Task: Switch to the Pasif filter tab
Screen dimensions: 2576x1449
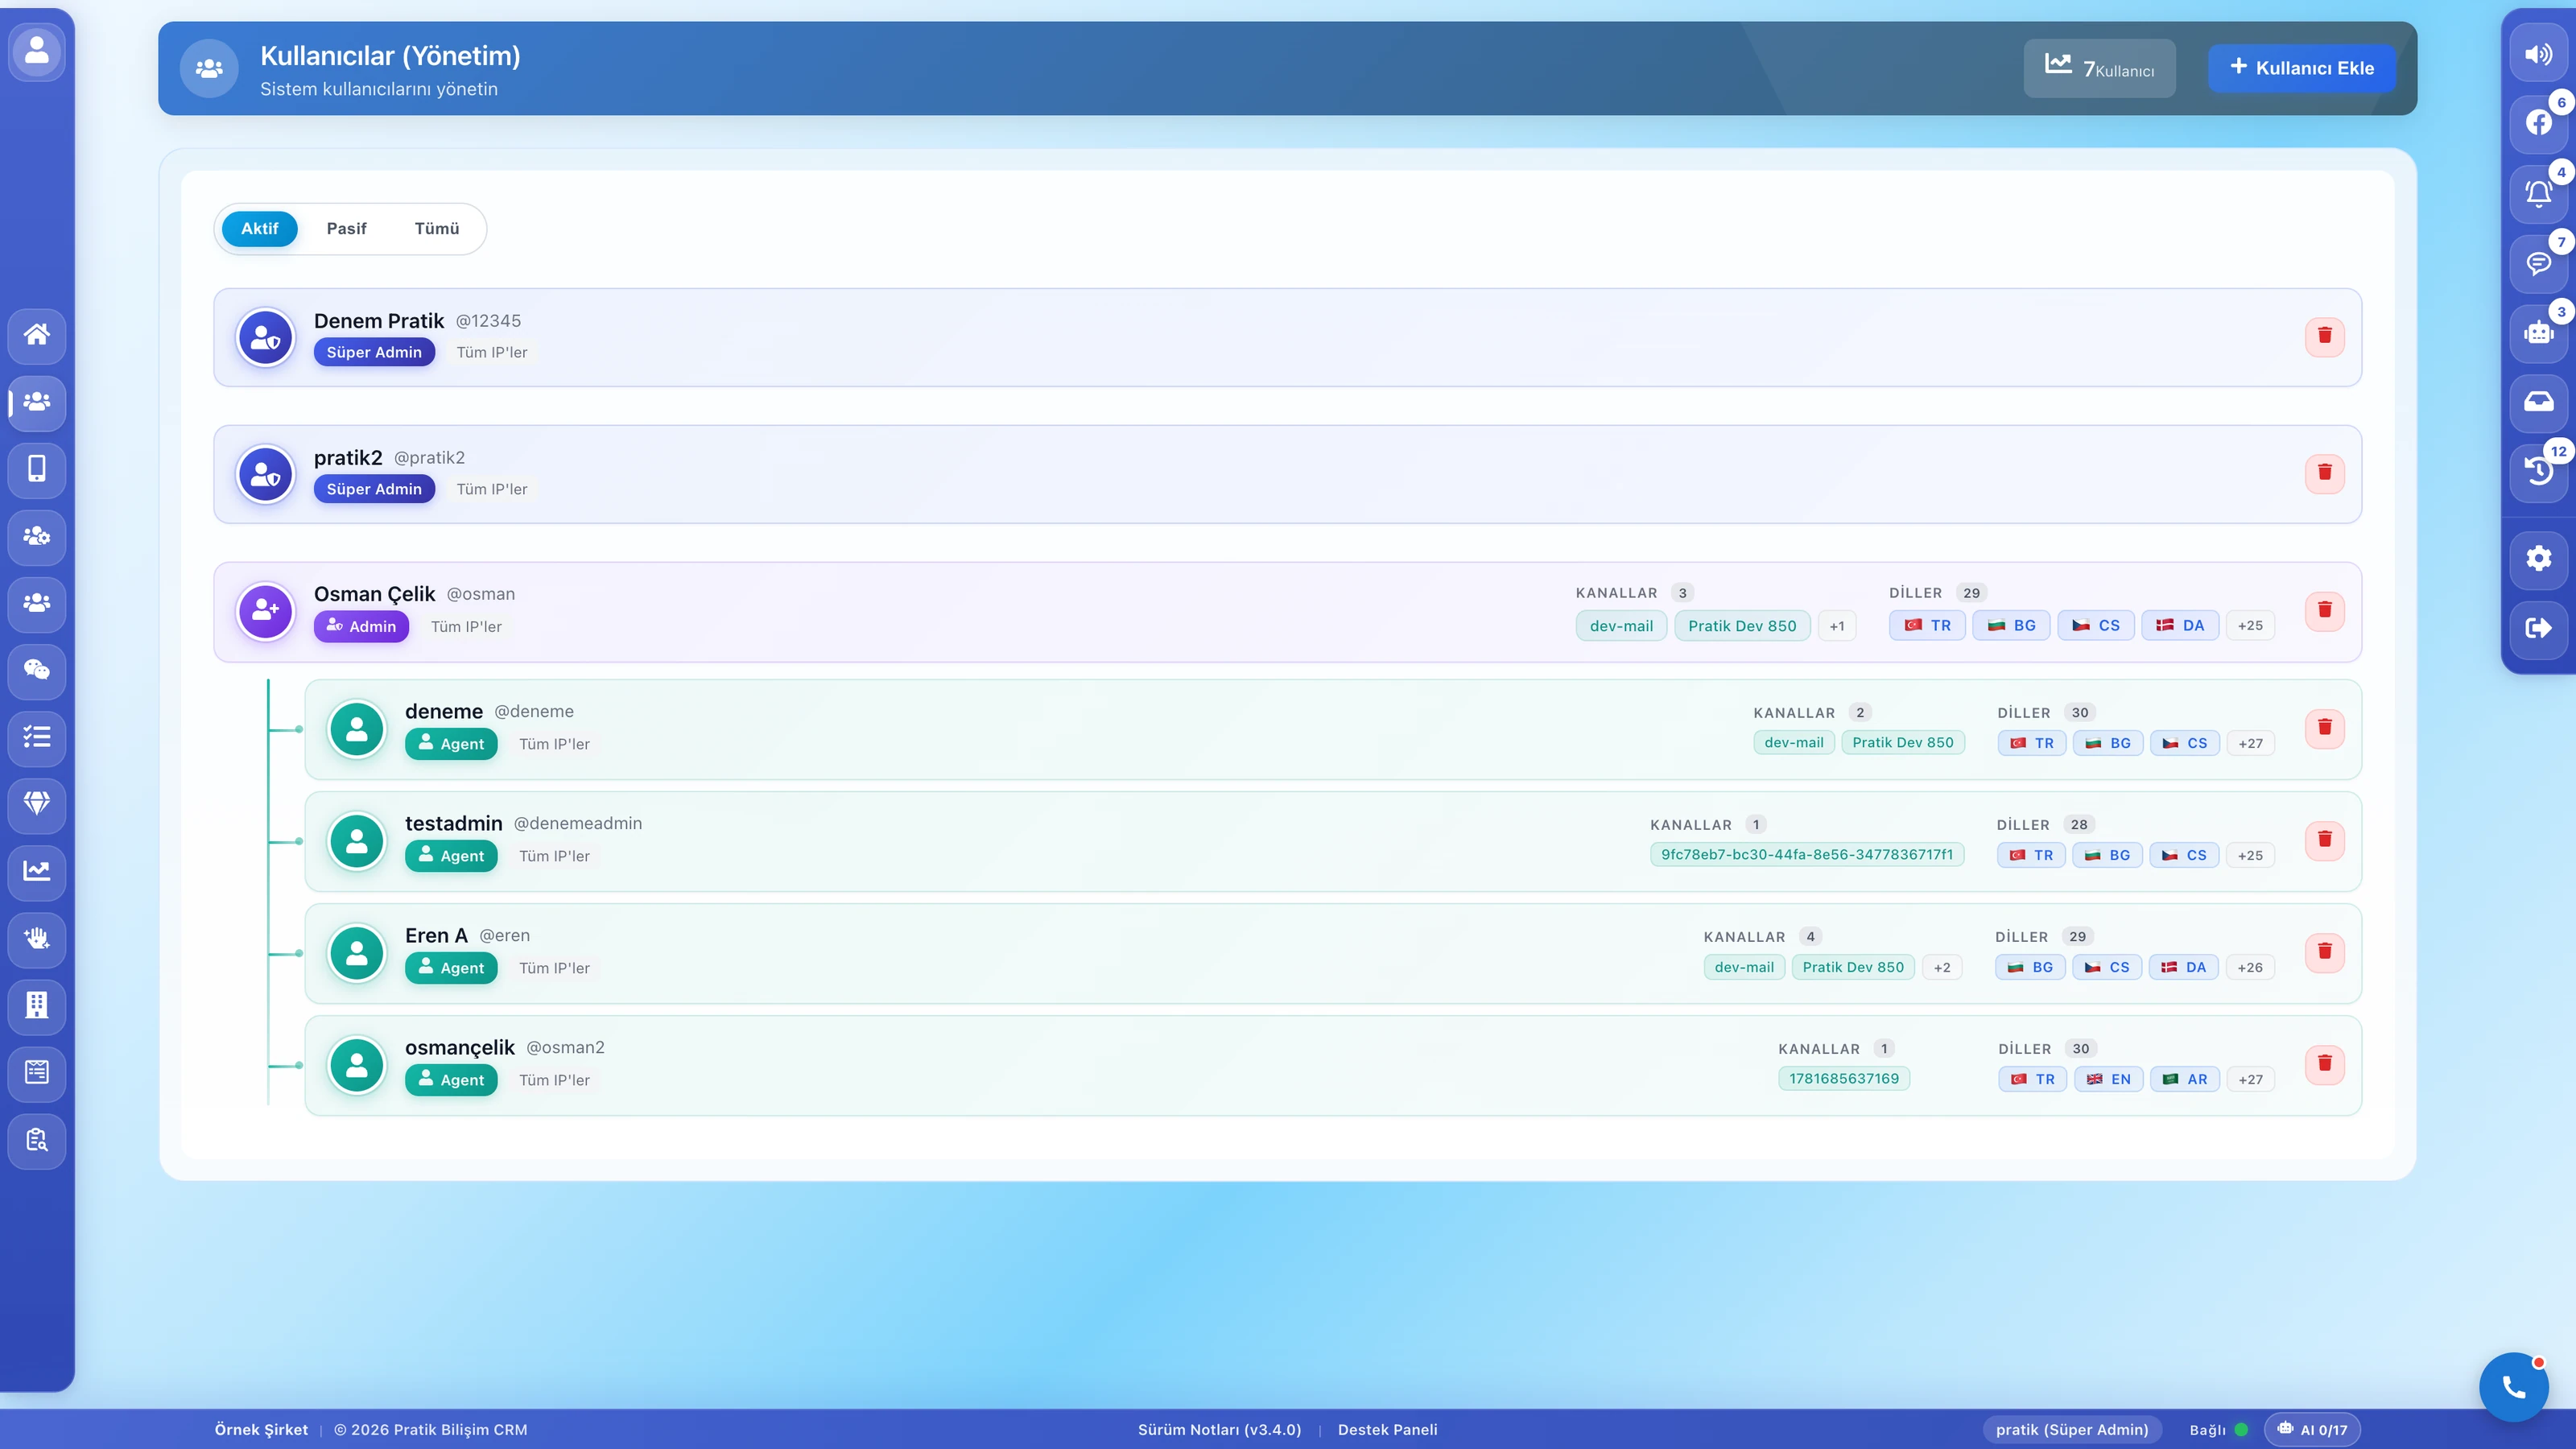Action: 346,229
